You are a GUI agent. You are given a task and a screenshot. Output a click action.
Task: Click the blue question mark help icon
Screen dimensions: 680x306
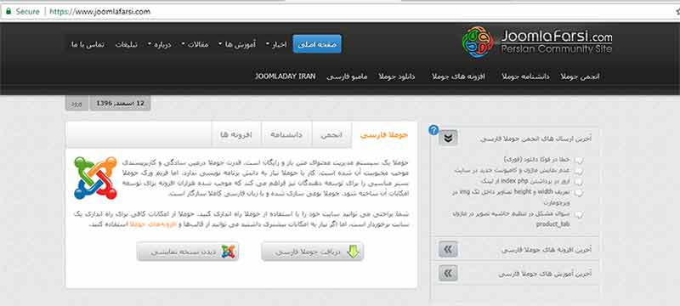(x=433, y=129)
